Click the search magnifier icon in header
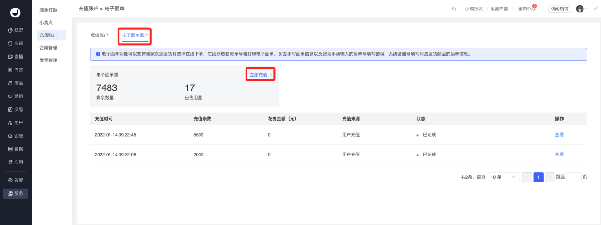Image resolution: width=601 pixels, height=225 pixels. click(454, 9)
